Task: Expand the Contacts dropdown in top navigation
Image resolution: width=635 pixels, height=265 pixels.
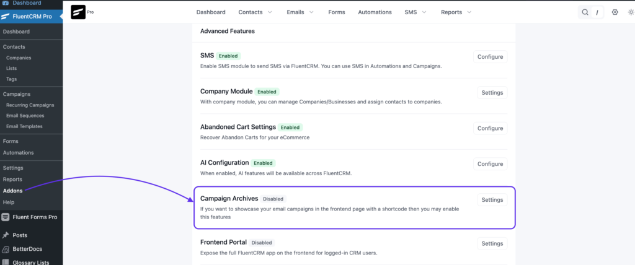Action: (x=270, y=12)
